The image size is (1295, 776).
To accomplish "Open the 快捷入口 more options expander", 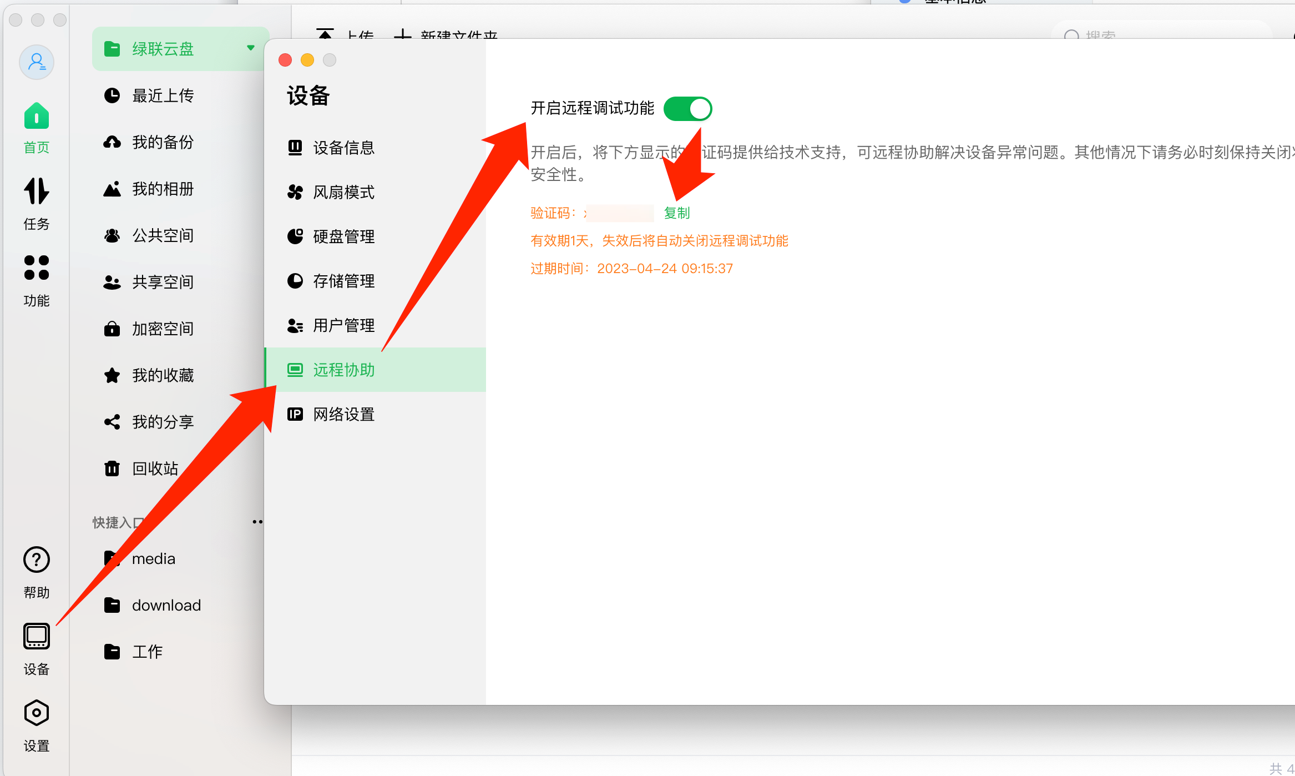I will [257, 521].
